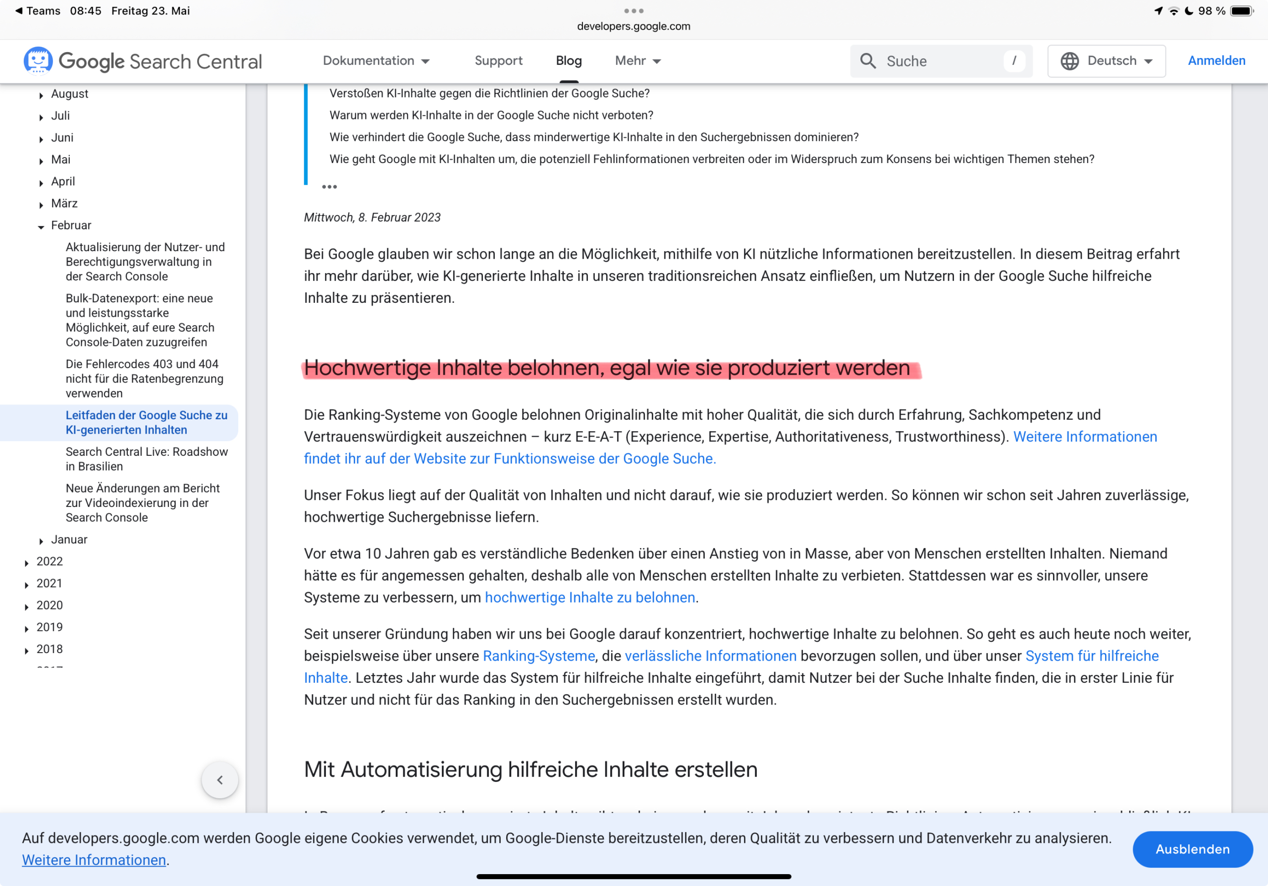
Task: Expand the table of contents ellipsis
Action: click(329, 187)
